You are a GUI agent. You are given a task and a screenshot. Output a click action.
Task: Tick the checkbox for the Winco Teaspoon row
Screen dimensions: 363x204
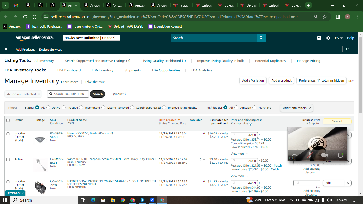point(8,160)
